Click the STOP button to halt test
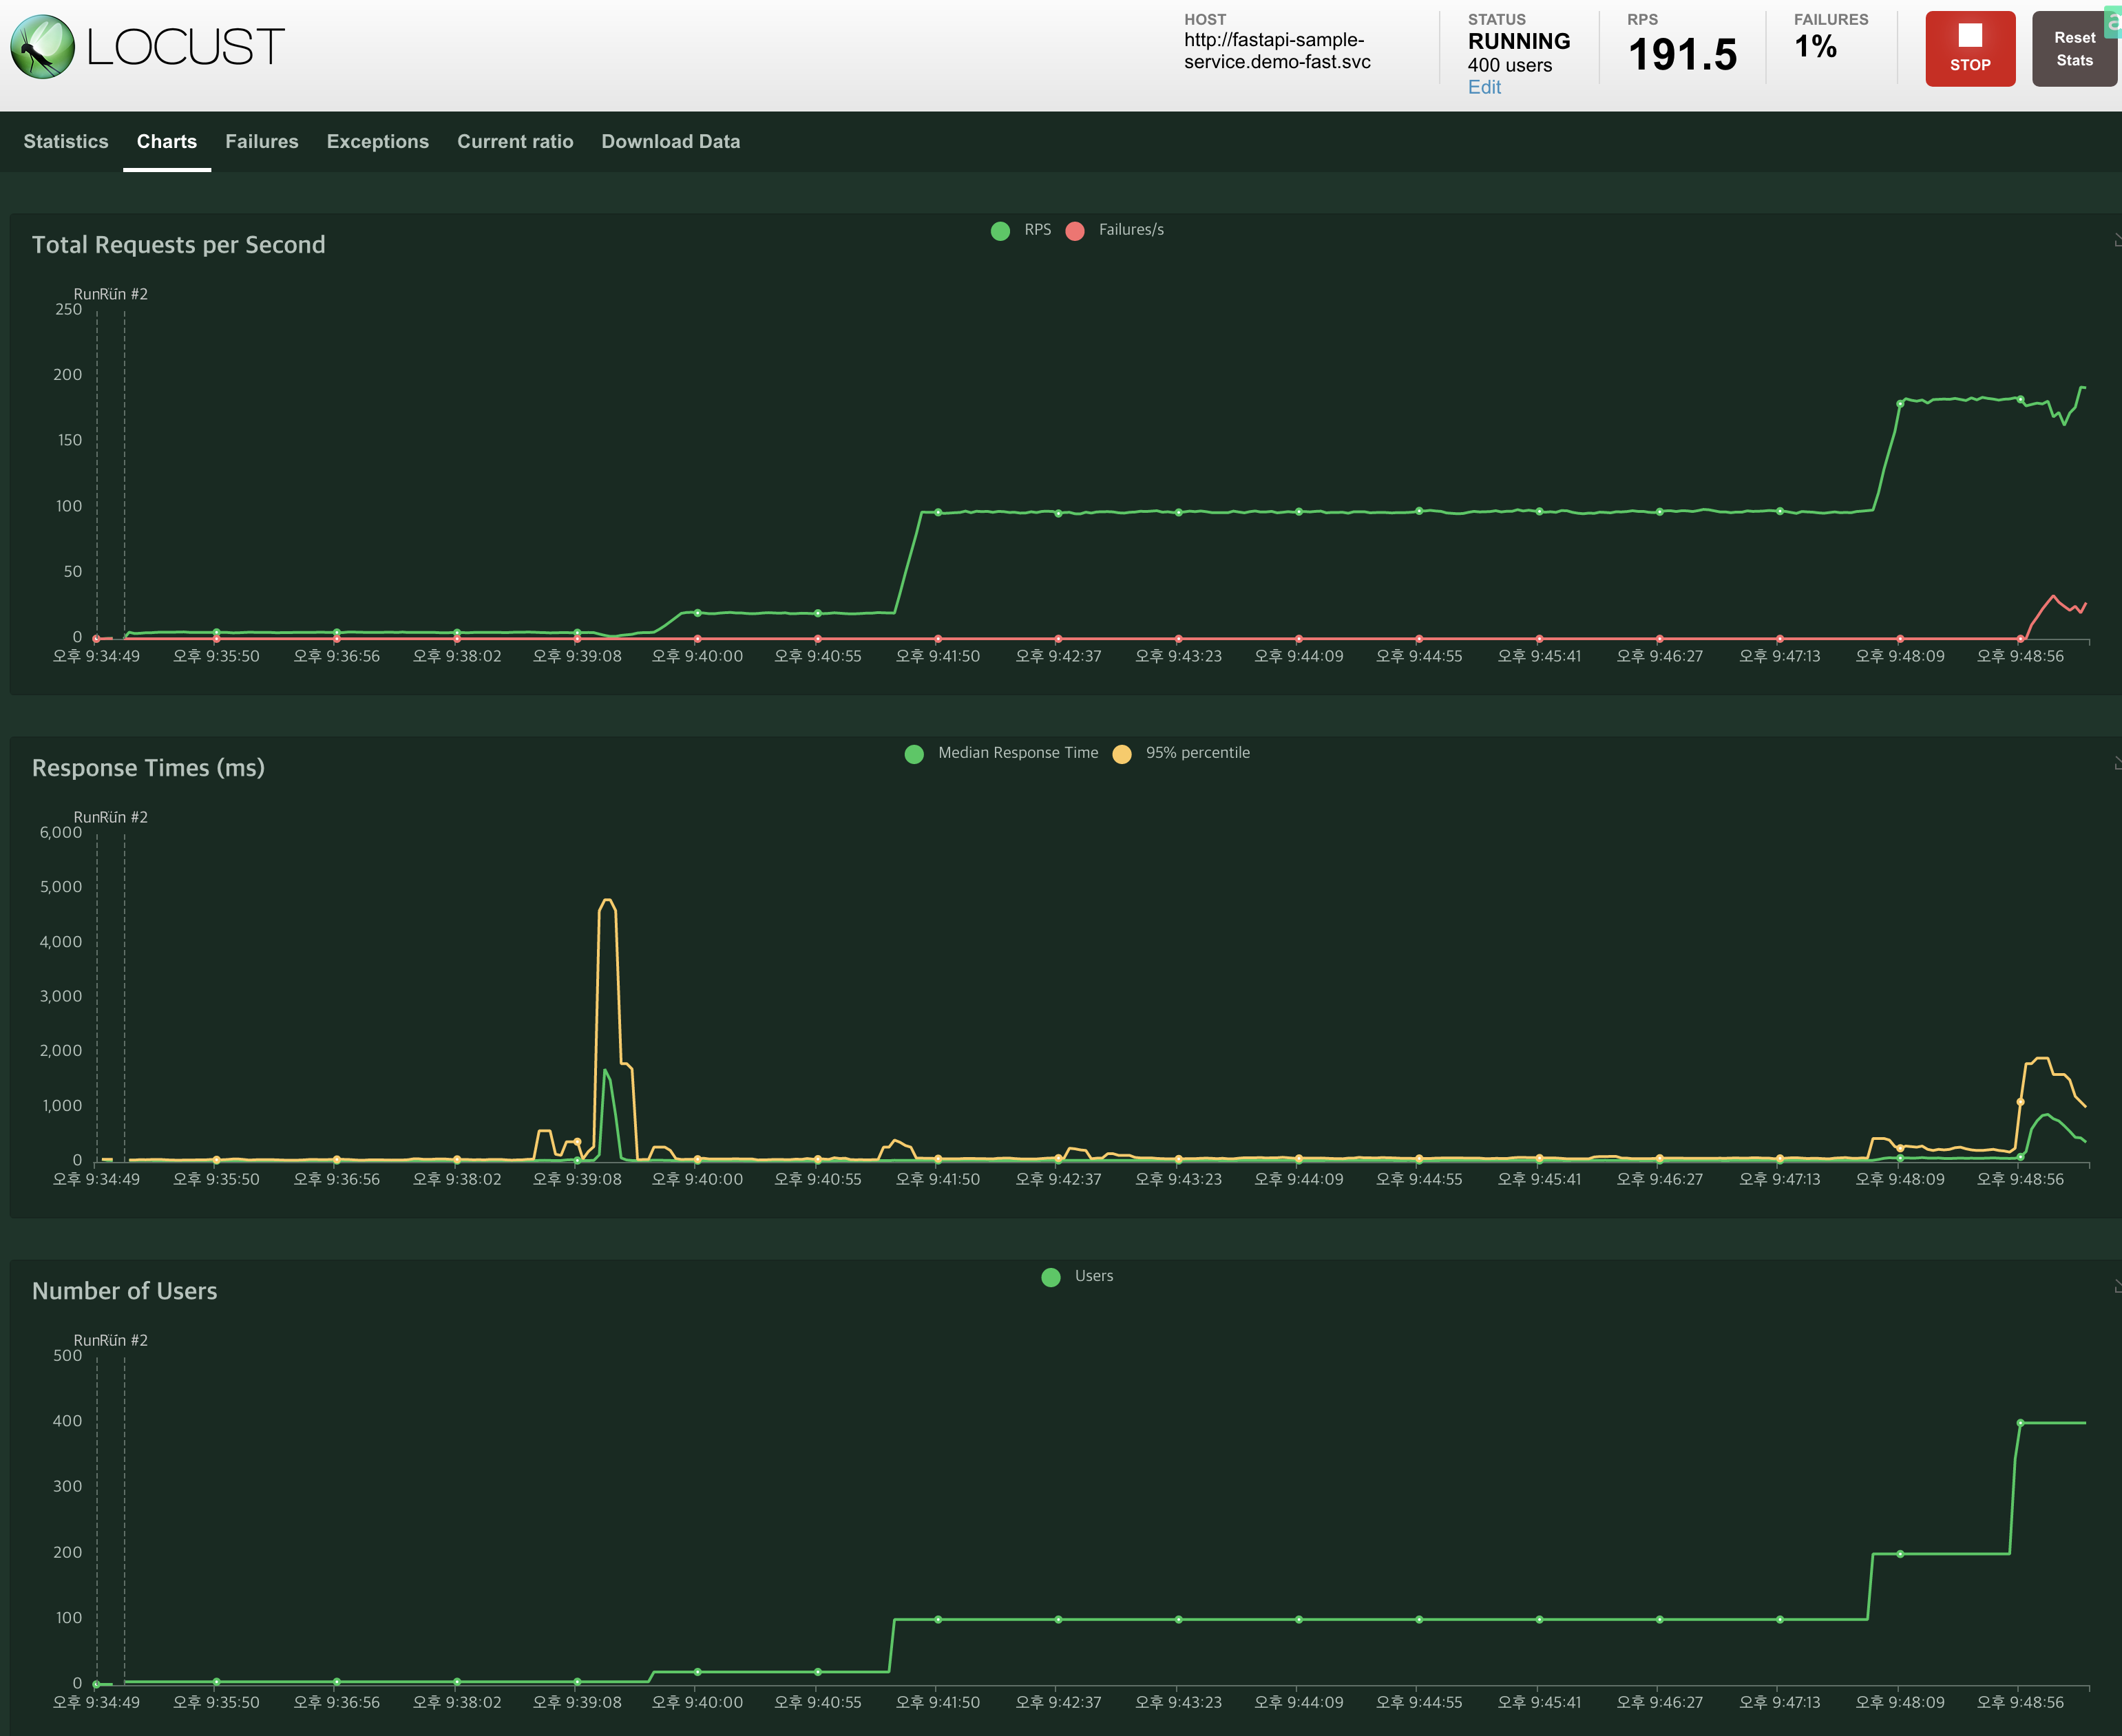The width and height of the screenshot is (2122, 1736). point(1969,49)
